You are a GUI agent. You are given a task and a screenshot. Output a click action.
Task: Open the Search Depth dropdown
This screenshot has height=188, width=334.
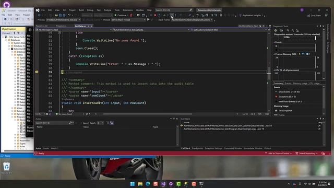point(100,123)
